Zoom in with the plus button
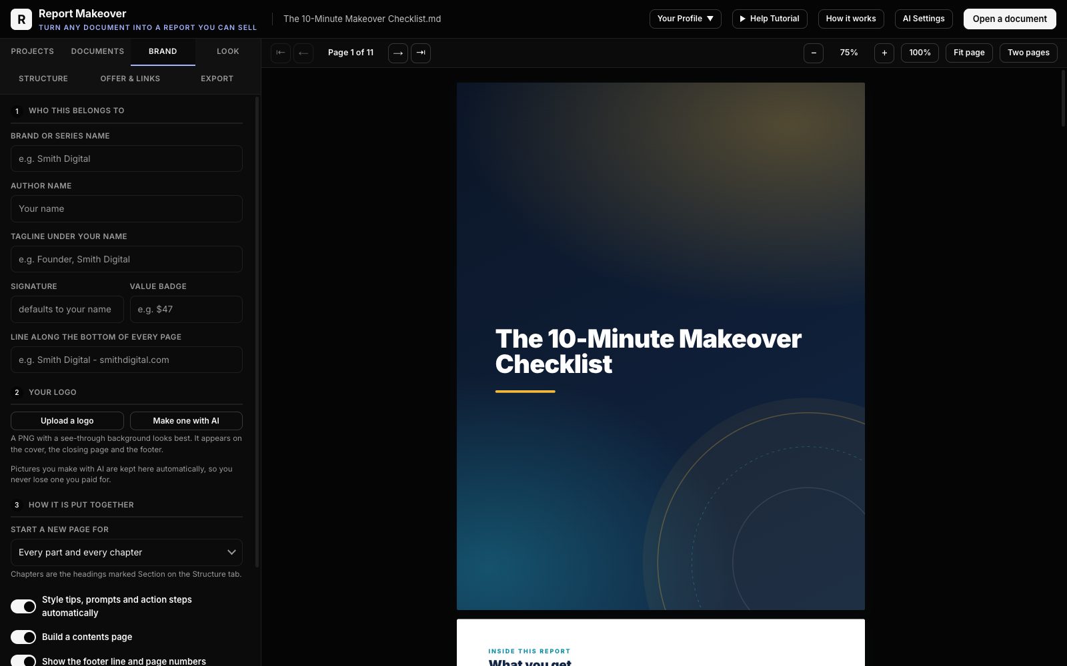1067x666 pixels. click(884, 53)
